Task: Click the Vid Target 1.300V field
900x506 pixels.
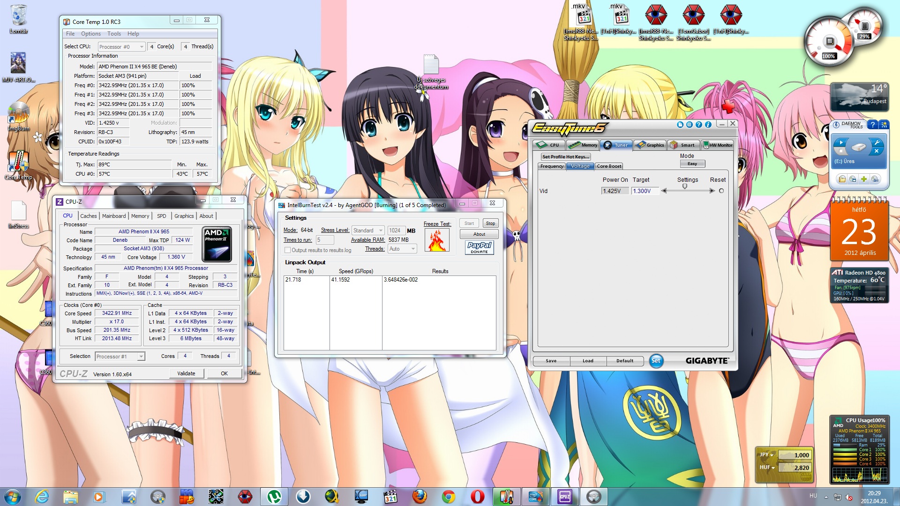Action: pos(645,191)
